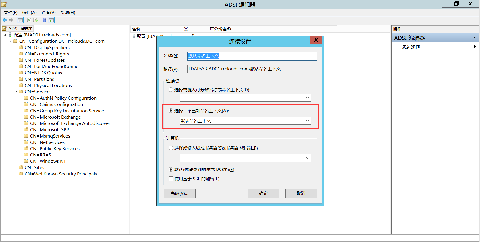Click folder icon of CN=ForestUpdates
This screenshot has height=242, width=480.
(21, 60)
